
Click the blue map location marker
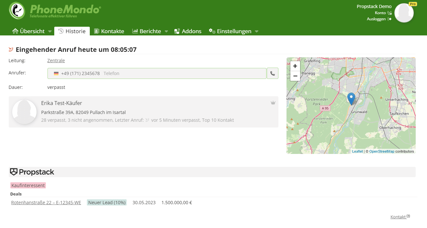[x=351, y=98]
